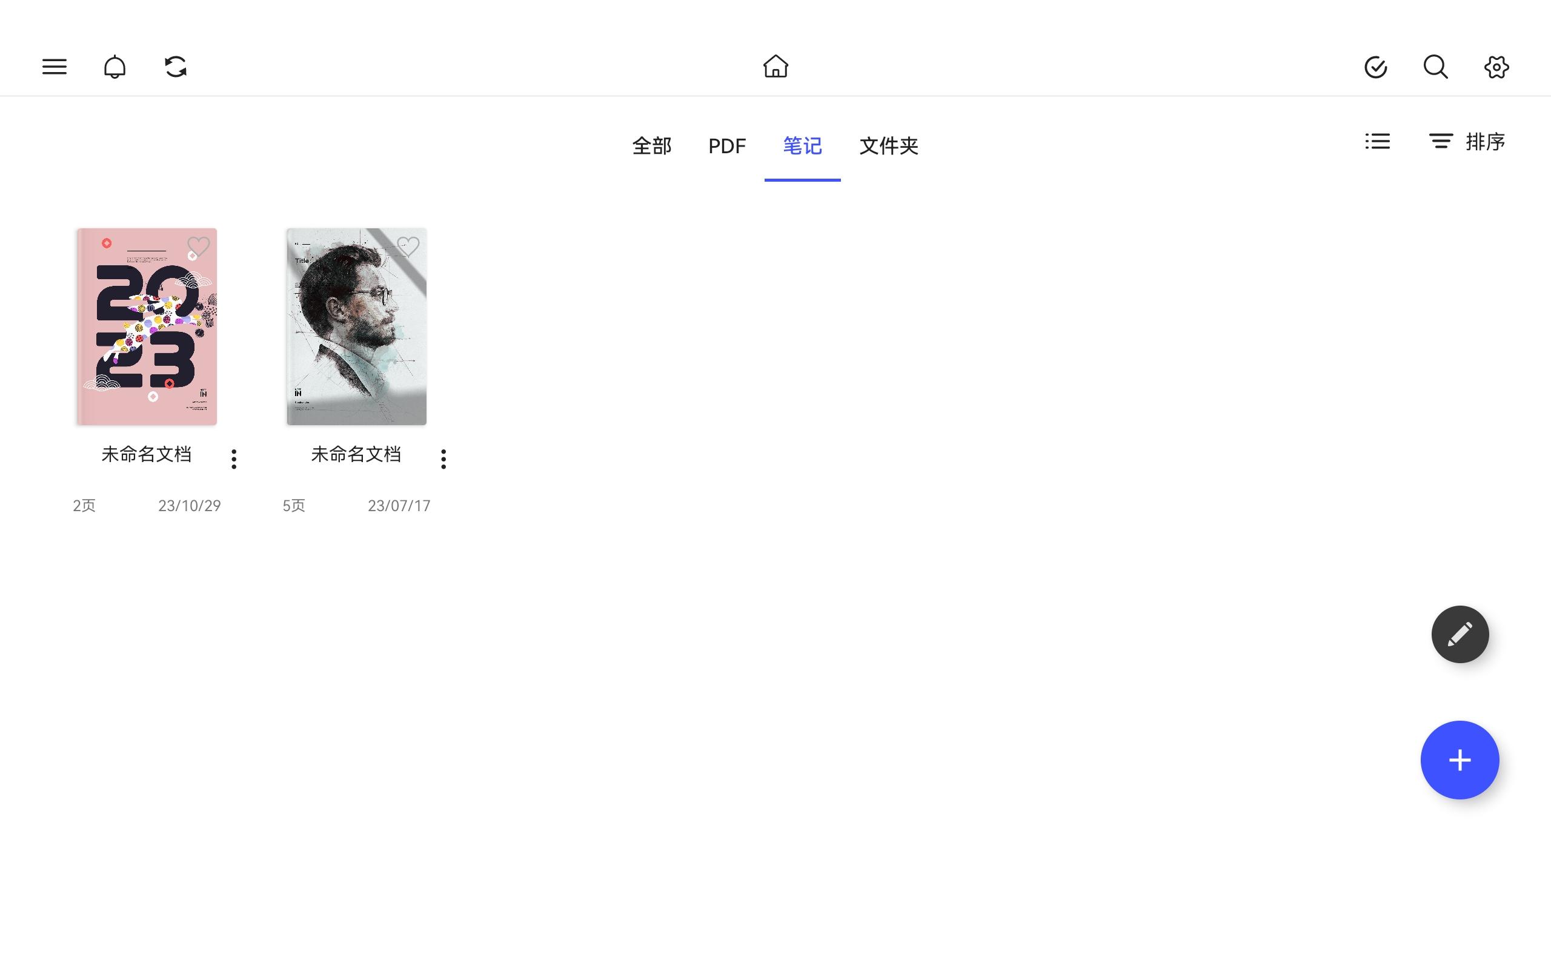
Task: Open 排序 sort options
Action: (1467, 142)
